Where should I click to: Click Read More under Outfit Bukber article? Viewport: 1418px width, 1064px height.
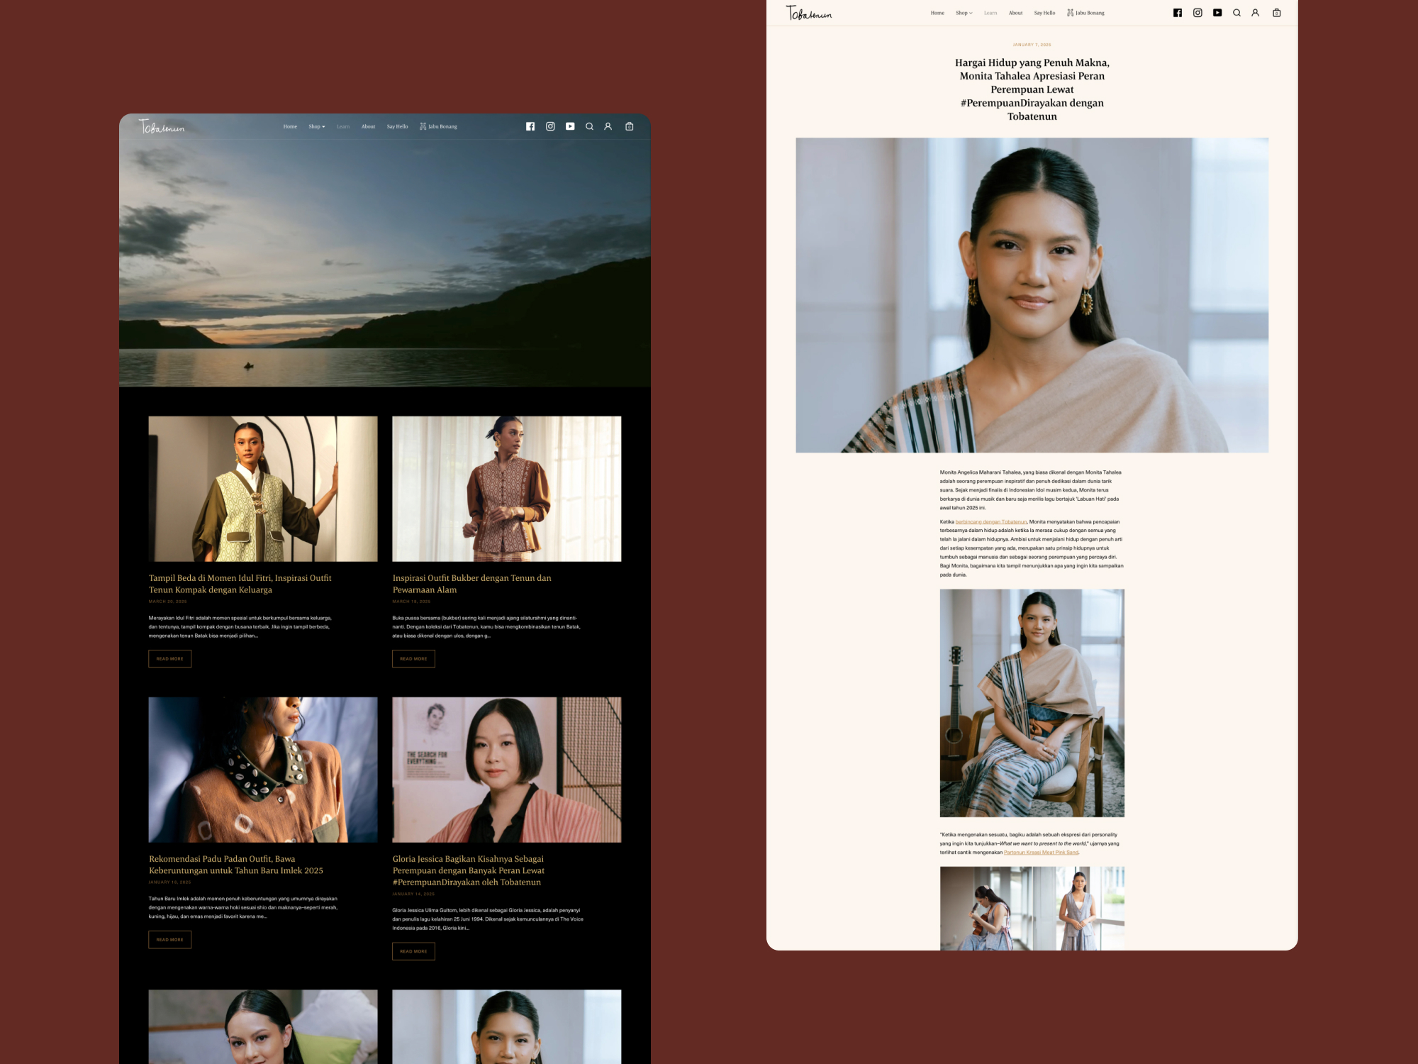coord(413,659)
